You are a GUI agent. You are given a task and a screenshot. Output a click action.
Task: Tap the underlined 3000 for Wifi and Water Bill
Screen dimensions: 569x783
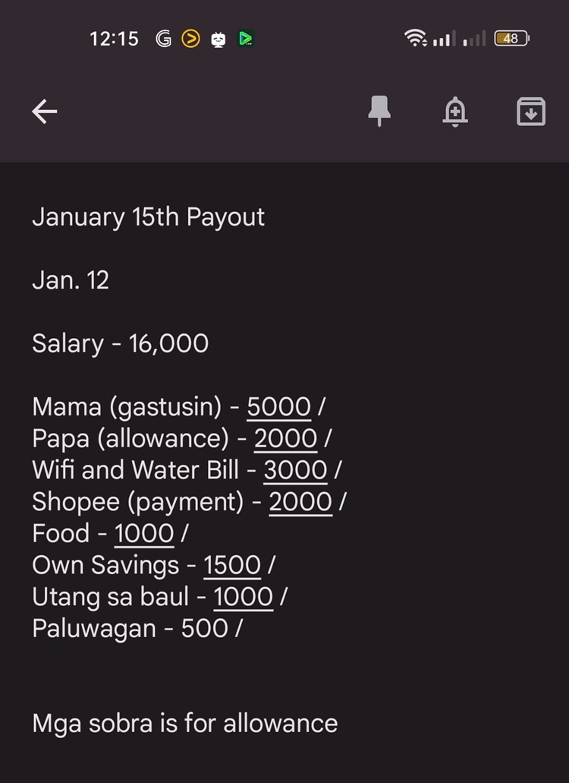[x=295, y=471]
